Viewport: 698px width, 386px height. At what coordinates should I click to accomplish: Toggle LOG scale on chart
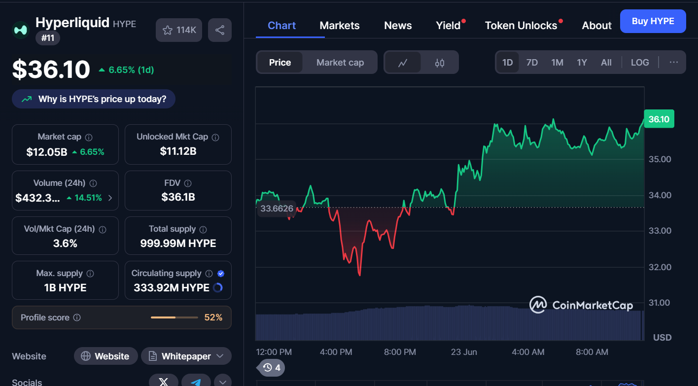click(x=640, y=63)
